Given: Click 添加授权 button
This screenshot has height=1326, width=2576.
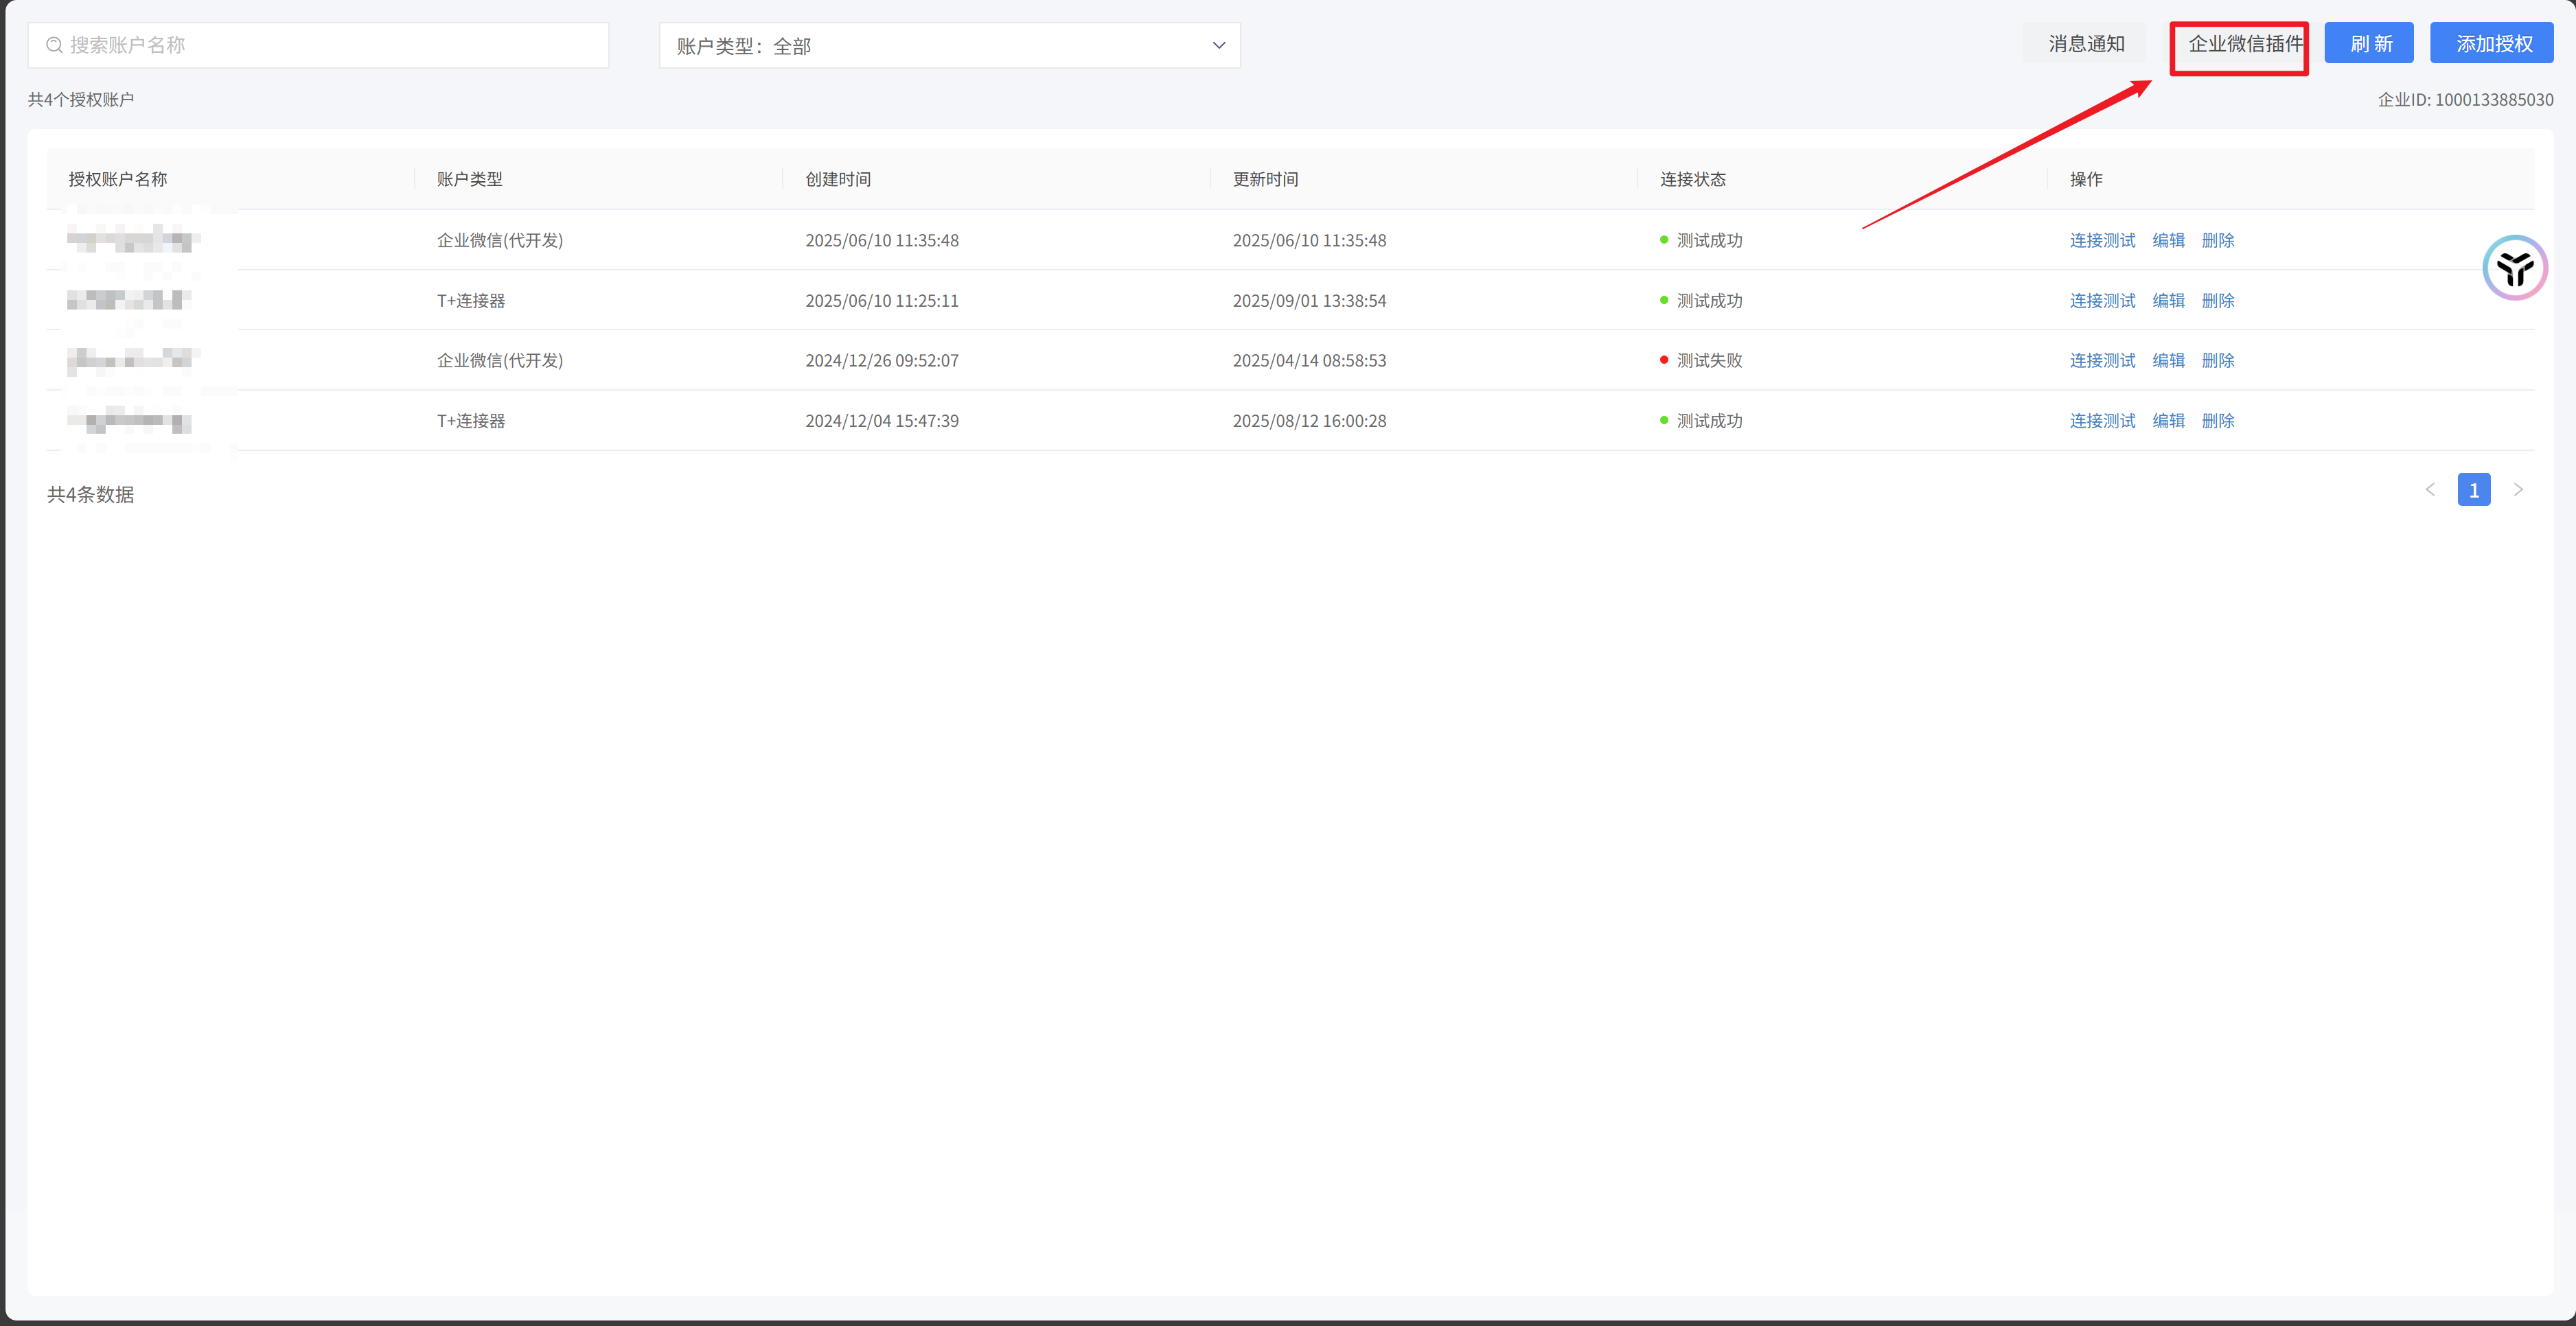Looking at the screenshot, I should (2493, 44).
